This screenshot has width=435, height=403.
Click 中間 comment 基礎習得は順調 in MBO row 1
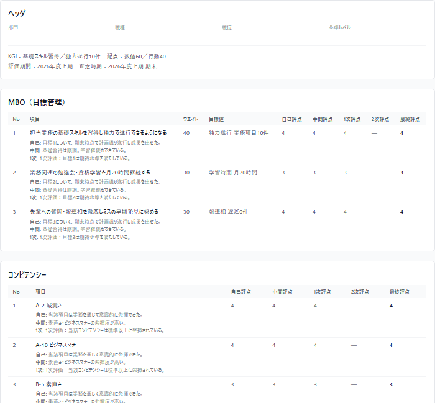78,150
